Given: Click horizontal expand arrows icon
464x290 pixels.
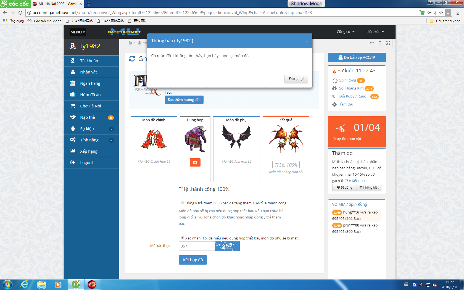Looking at the screenshot, I should 372,43.
